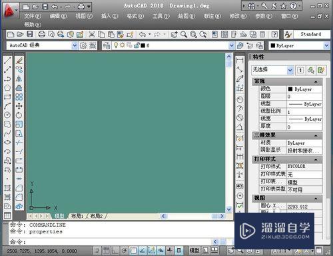Image resolution: width=333 pixels, height=256 pixels.
Task: Toggle Dynamic input in status bar
Action: tap(161, 251)
